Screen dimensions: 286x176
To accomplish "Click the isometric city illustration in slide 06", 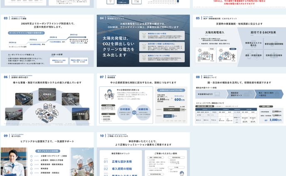I will pos(47,113).
